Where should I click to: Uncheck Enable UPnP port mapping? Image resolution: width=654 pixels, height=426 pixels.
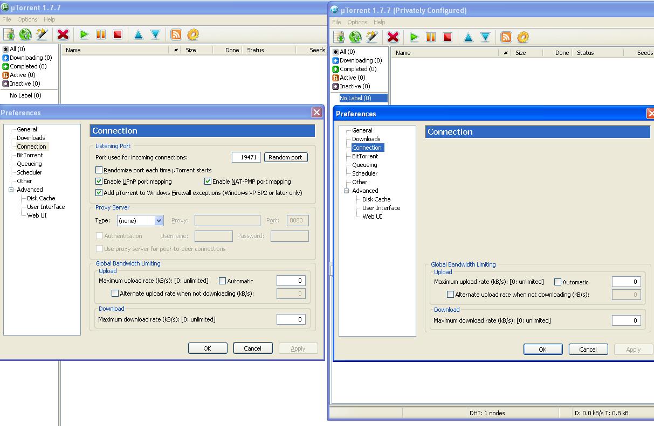99,181
